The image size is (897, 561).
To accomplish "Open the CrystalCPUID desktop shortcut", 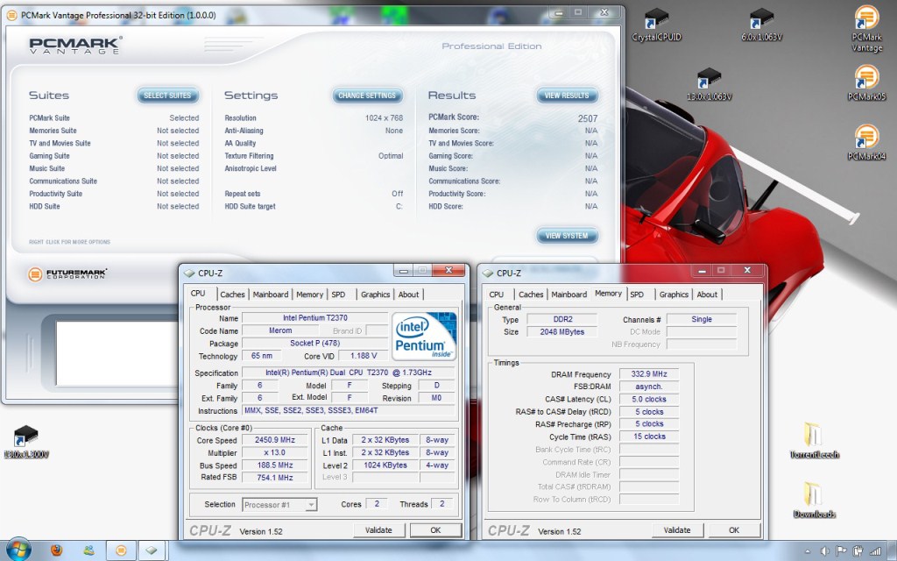I will pyautogui.click(x=656, y=25).
